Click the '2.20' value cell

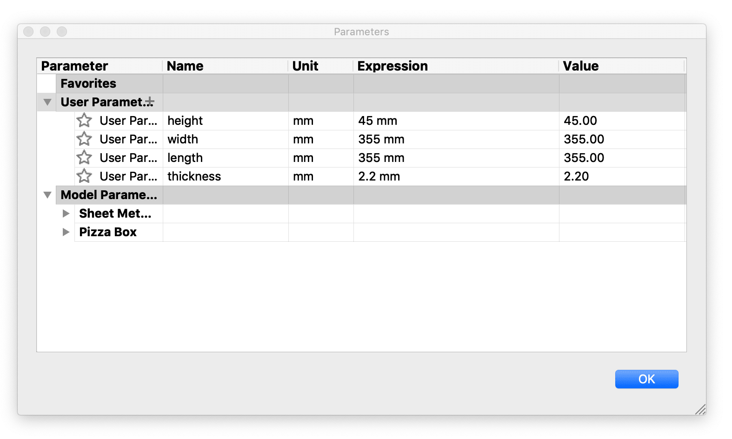tap(622, 176)
